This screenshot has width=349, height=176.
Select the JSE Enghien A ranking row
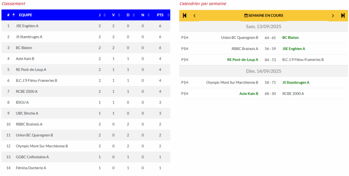86,26
